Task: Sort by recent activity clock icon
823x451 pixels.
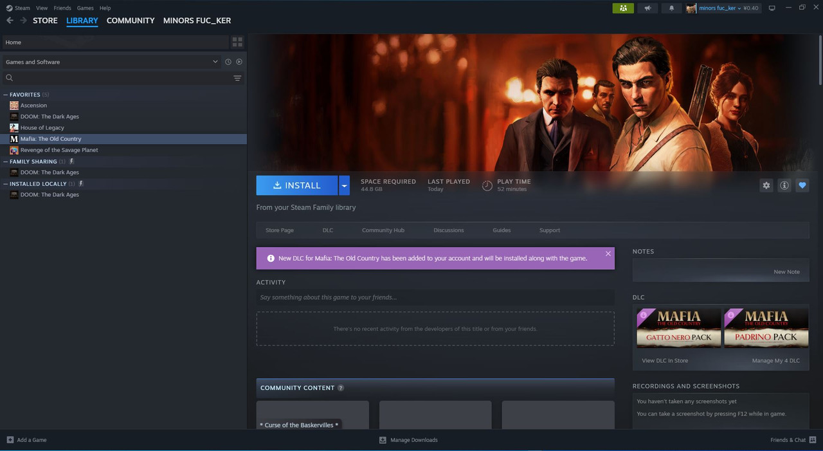Action: click(228, 62)
